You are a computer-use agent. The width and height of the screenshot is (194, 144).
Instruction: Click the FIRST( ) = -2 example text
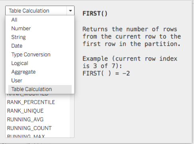[106, 73]
